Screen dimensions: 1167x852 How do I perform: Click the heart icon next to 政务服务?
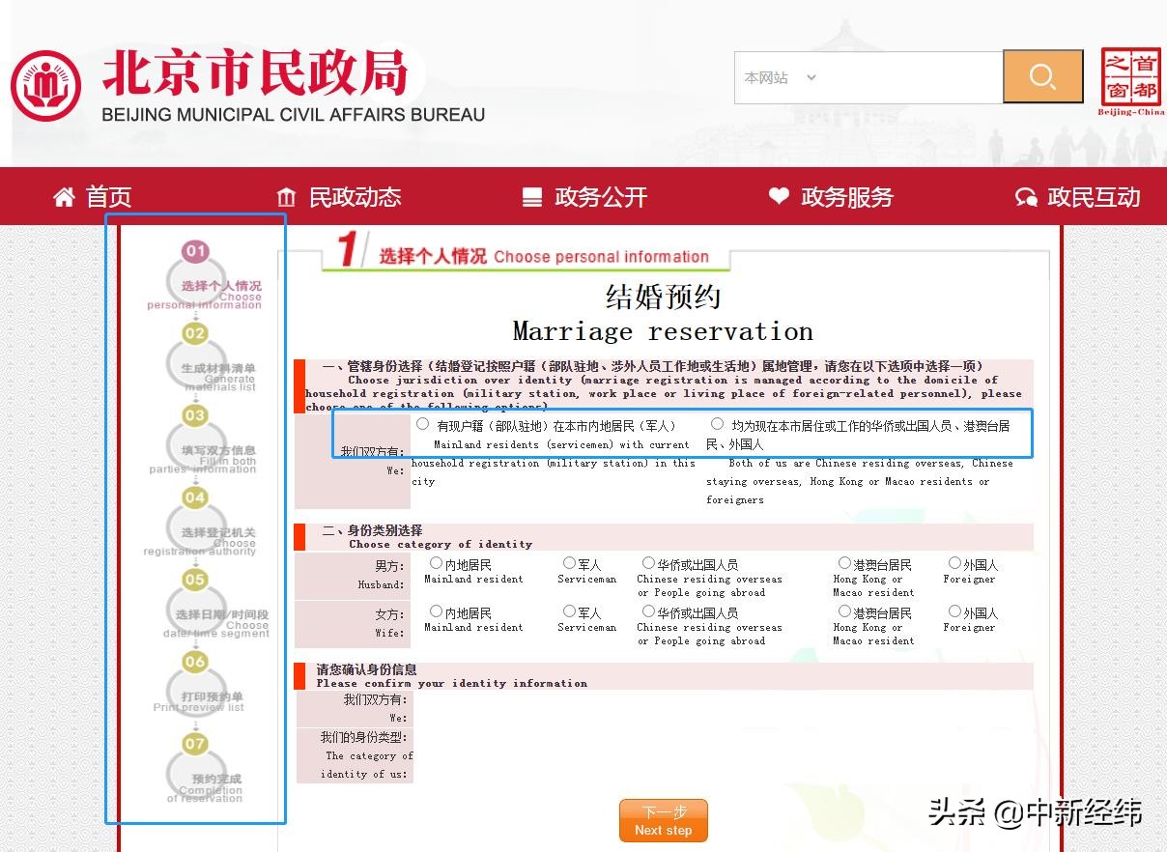[779, 196]
